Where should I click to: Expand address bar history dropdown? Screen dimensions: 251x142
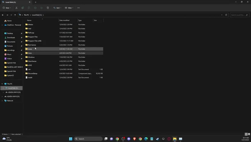(222, 15)
